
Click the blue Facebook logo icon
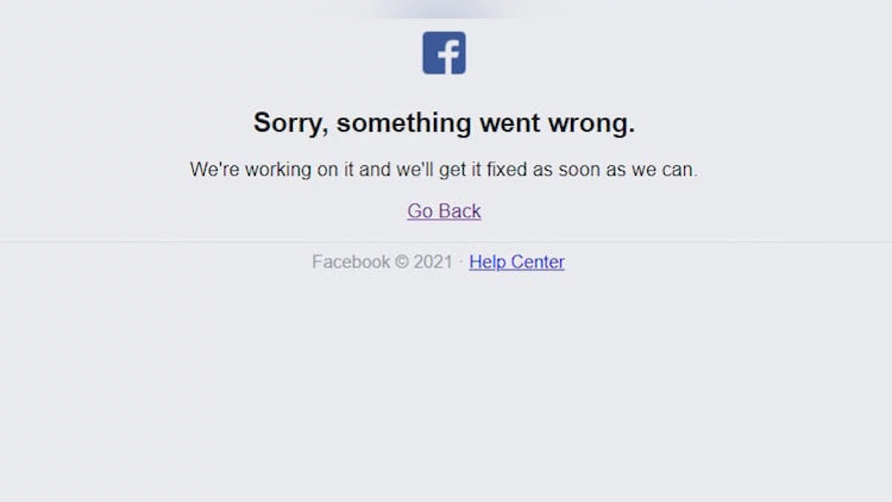click(x=445, y=53)
